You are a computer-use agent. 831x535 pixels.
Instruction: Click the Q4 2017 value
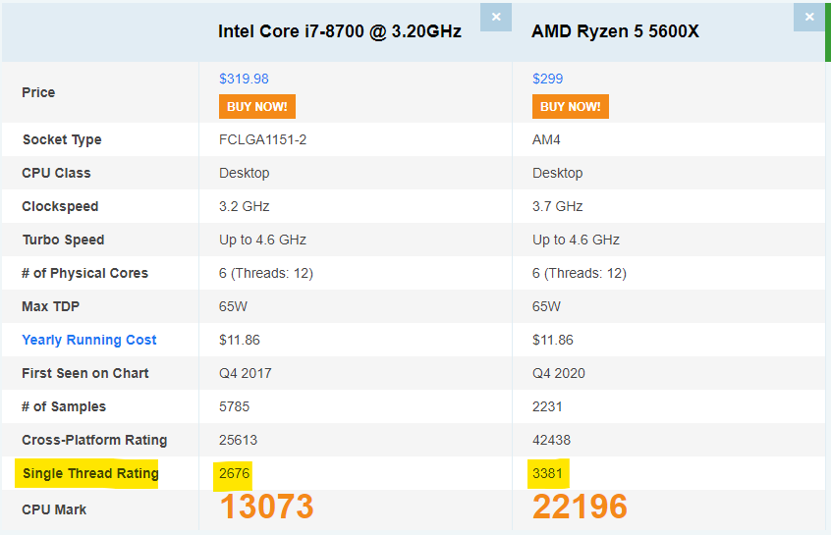[x=246, y=373]
